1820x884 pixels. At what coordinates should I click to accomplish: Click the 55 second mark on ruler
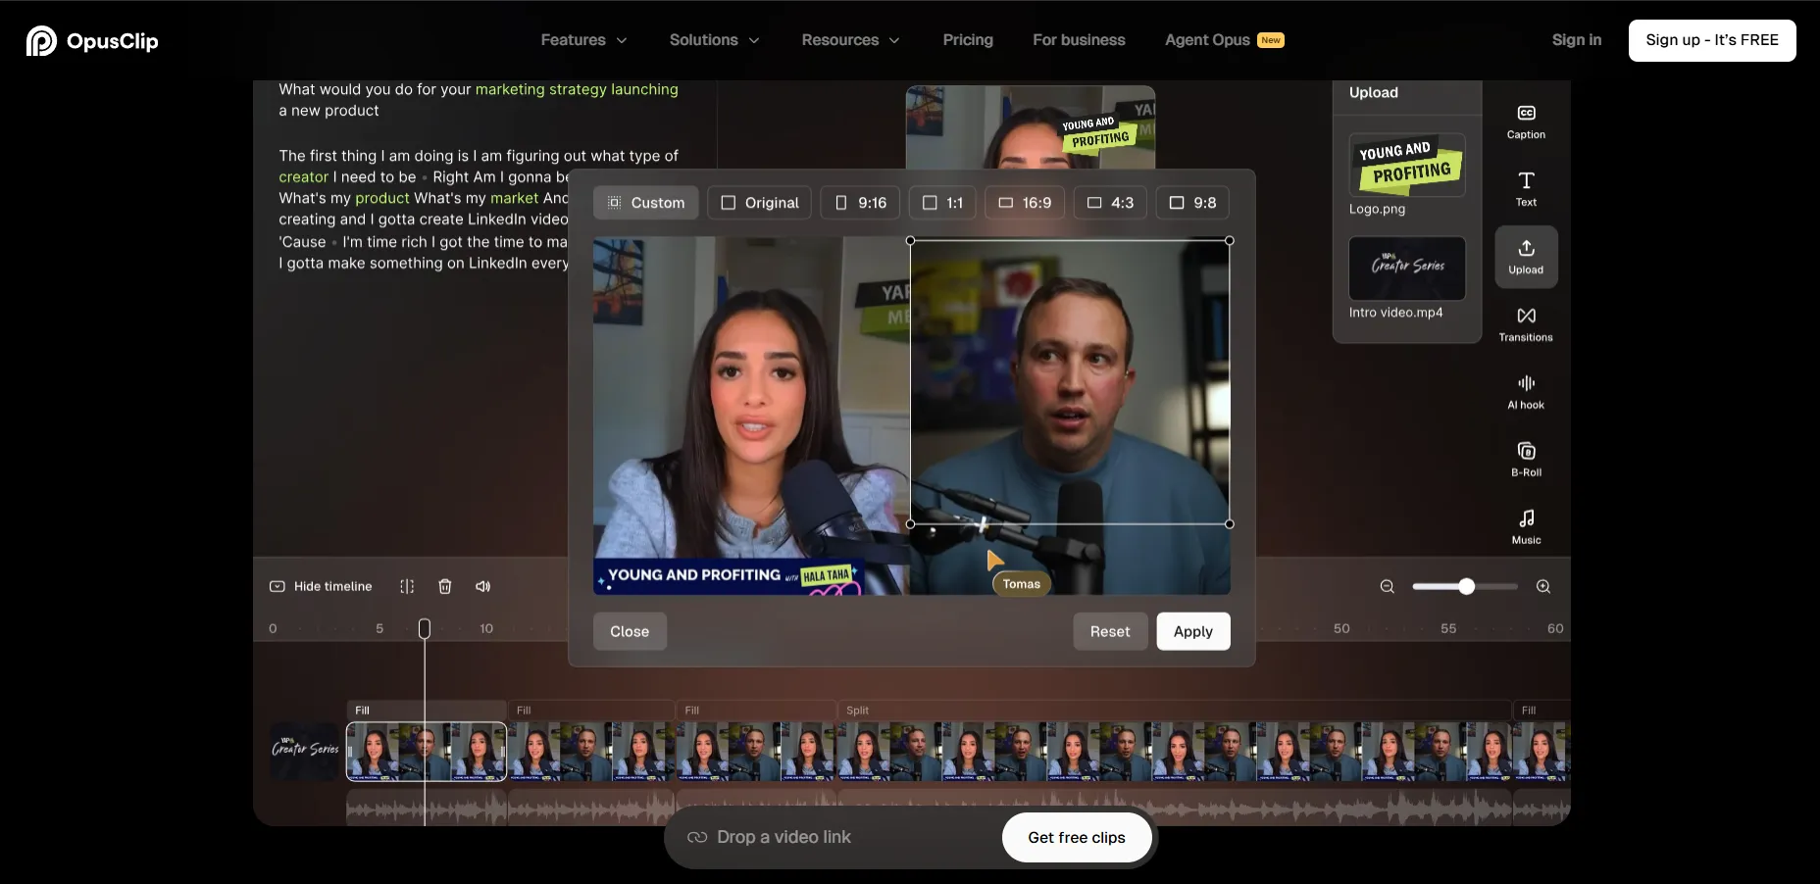pos(1448,628)
